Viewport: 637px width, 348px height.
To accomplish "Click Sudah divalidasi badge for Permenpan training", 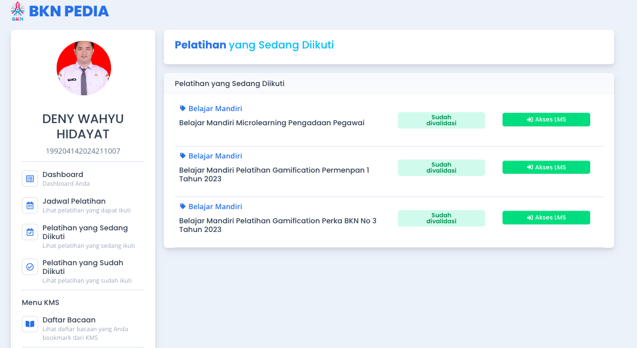I will coord(441,168).
